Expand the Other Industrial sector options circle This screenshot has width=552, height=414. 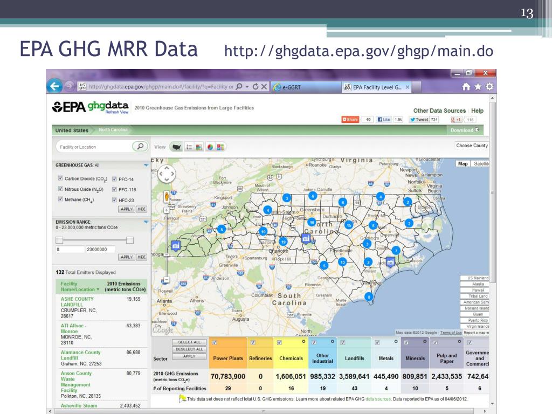pos(332,341)
